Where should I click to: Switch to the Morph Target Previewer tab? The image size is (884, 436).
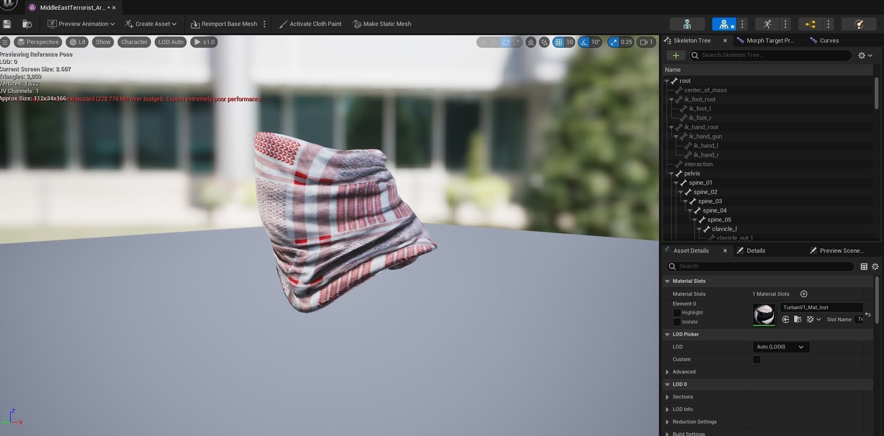(x=766, y=41)
